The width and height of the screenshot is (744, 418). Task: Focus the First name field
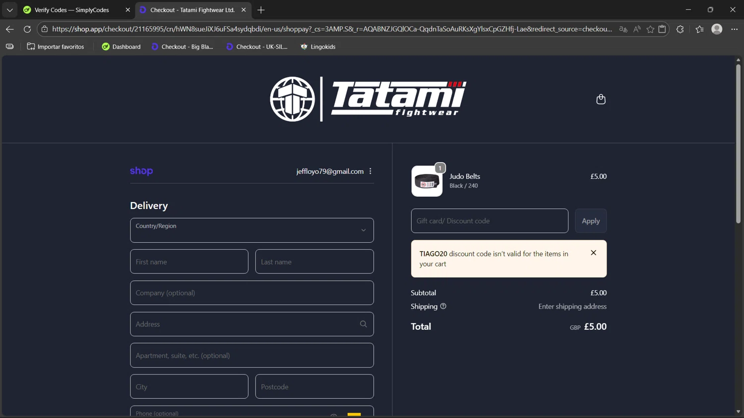click(189, 261)
